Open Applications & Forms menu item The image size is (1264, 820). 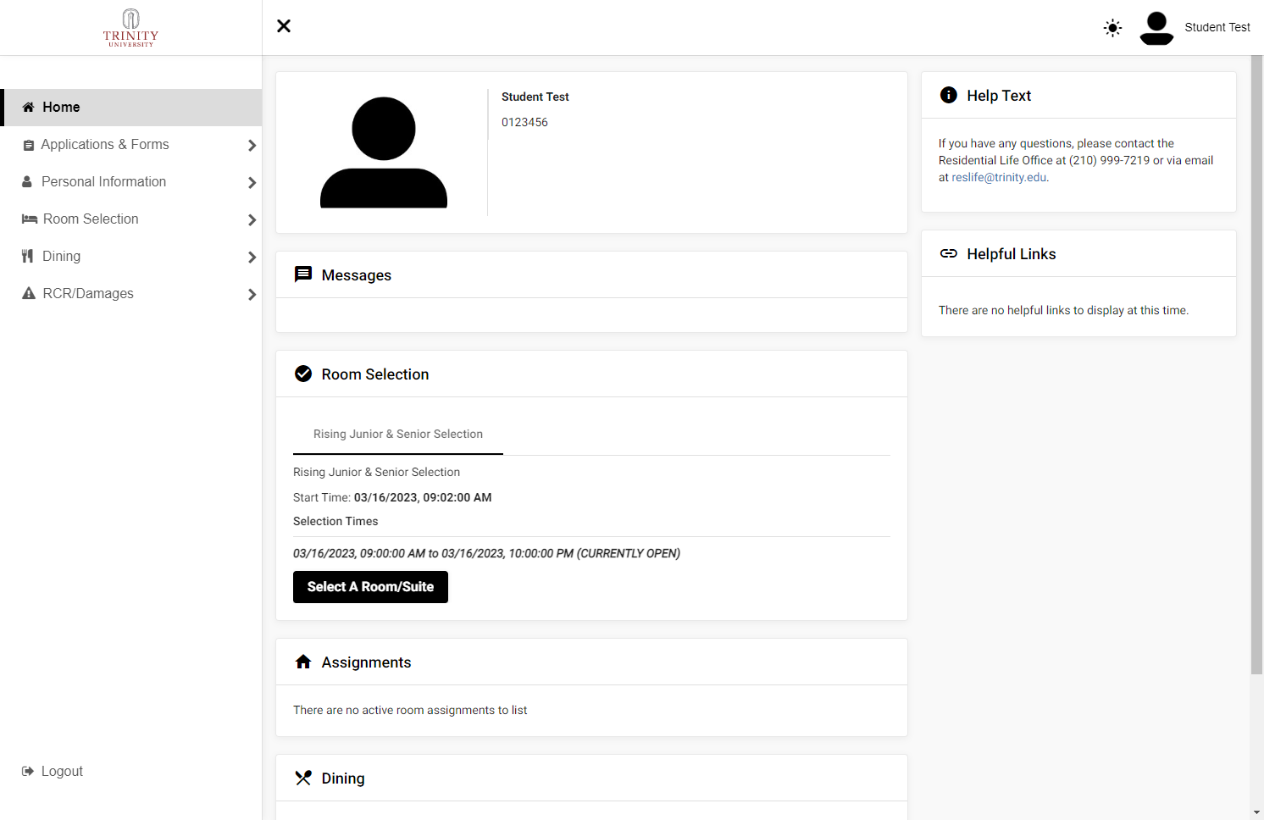pos(131,145)
